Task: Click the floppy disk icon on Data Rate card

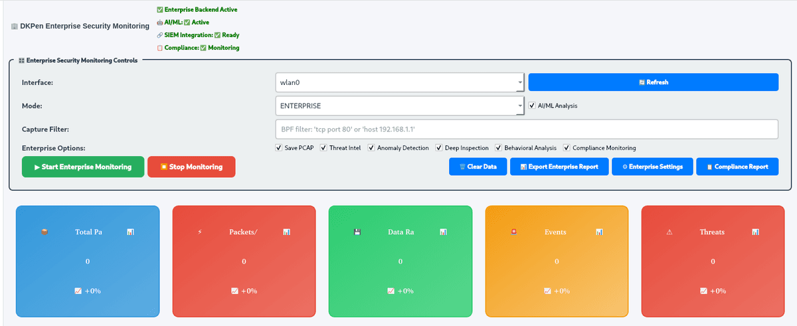Action: pos(357,232)
